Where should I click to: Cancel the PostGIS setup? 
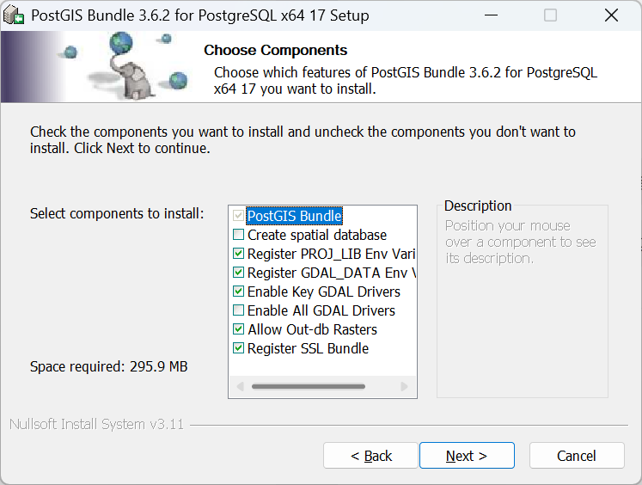pyautogui.click(x=577, y=456)
